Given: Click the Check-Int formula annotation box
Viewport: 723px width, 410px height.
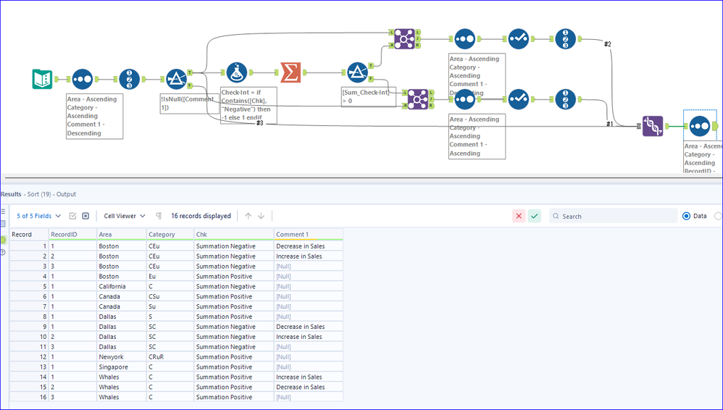Looking at the screenshot, I should click(x=249, y=105).
